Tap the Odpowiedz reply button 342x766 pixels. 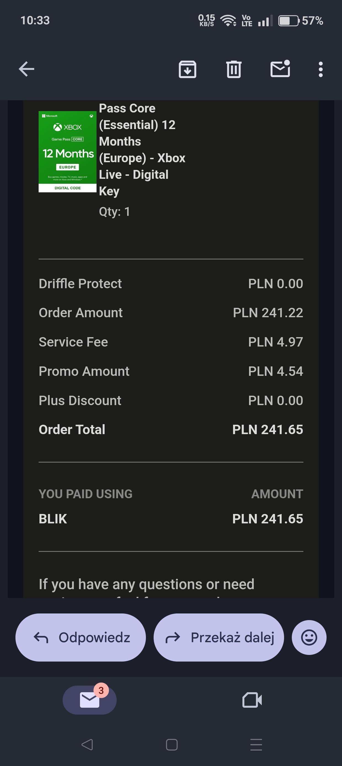pos(81,637)
